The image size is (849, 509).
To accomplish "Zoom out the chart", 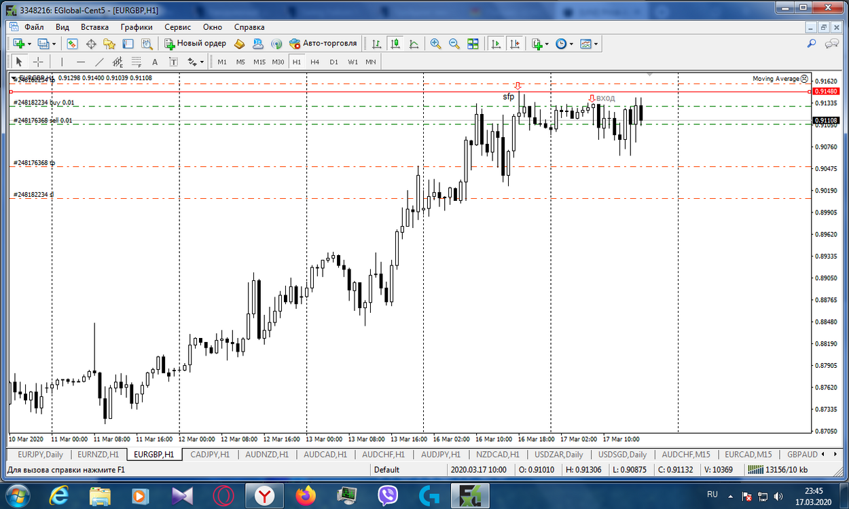I will pos(454,43).
